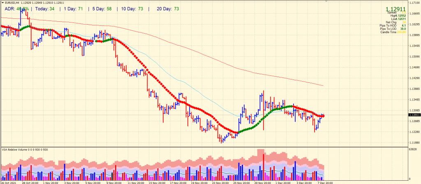Click the 28 Oct 20:00 time label

pyautogui.click(x=30, y=182)
